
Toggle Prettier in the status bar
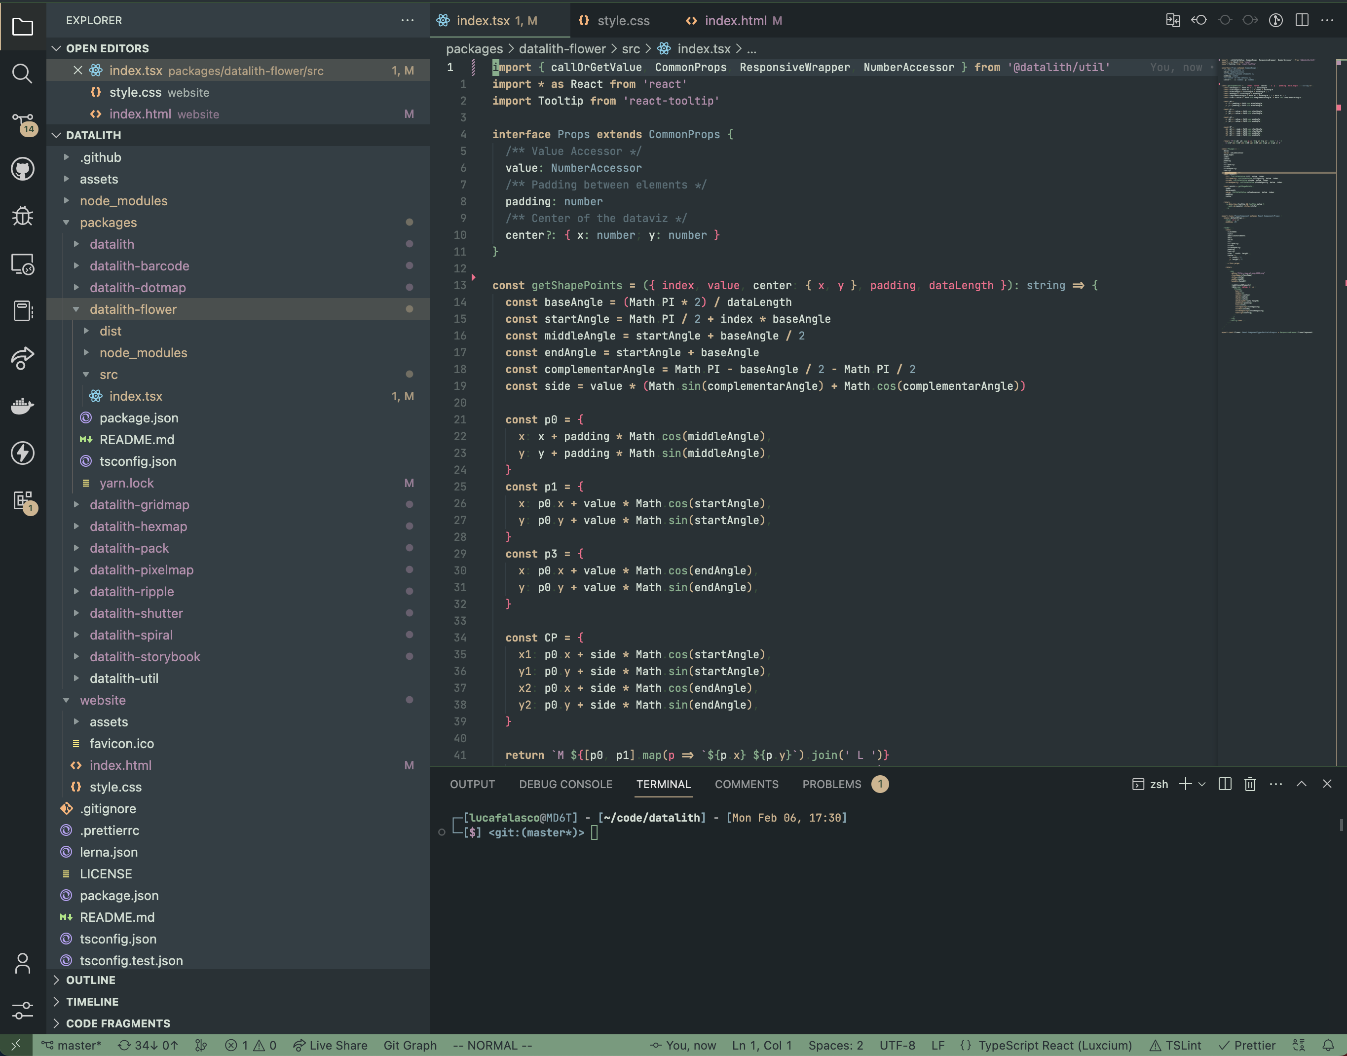(1247, 1046)
